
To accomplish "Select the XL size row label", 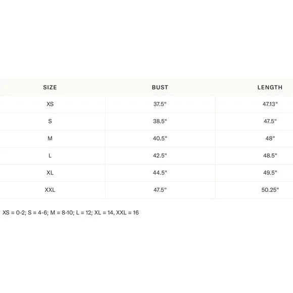I will tap(50, 173).
